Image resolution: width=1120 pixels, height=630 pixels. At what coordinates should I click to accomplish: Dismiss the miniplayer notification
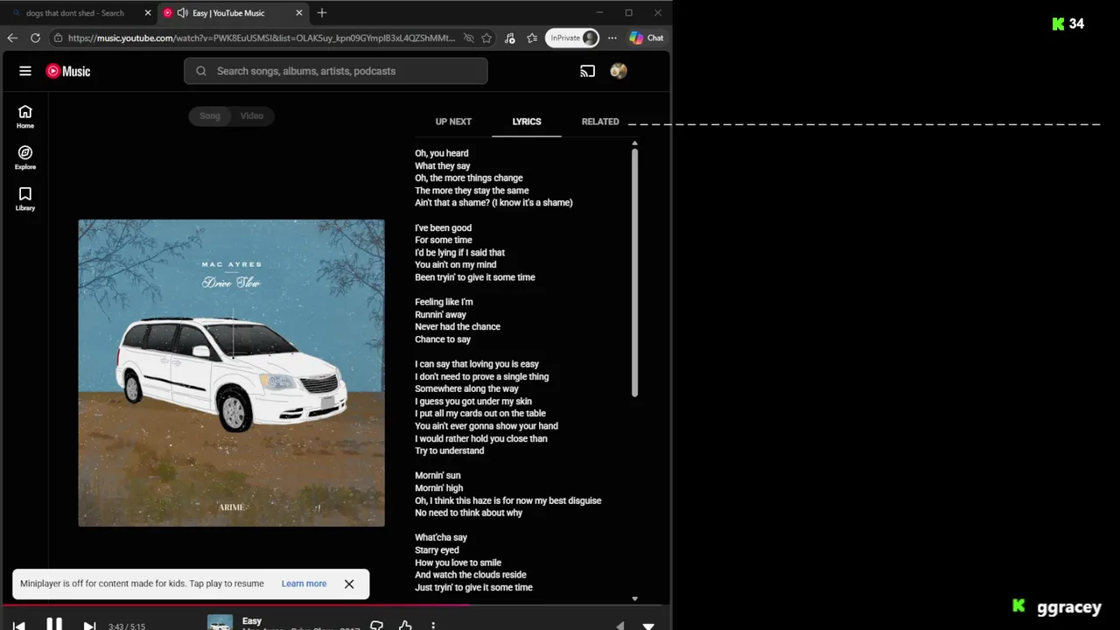tap(349, 584)
